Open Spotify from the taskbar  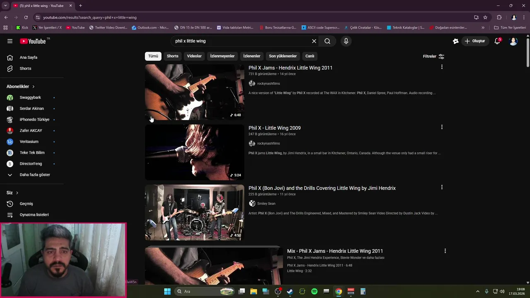314,291
